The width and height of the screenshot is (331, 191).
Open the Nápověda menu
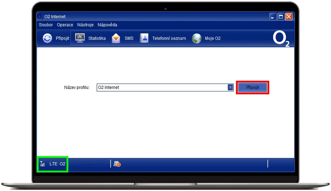[x=107, y=25]
